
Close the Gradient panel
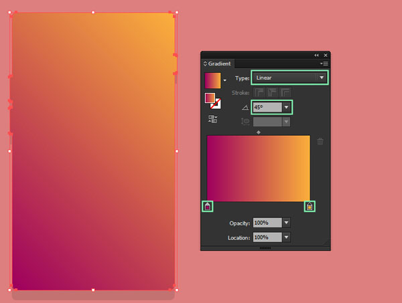point(326,56)
